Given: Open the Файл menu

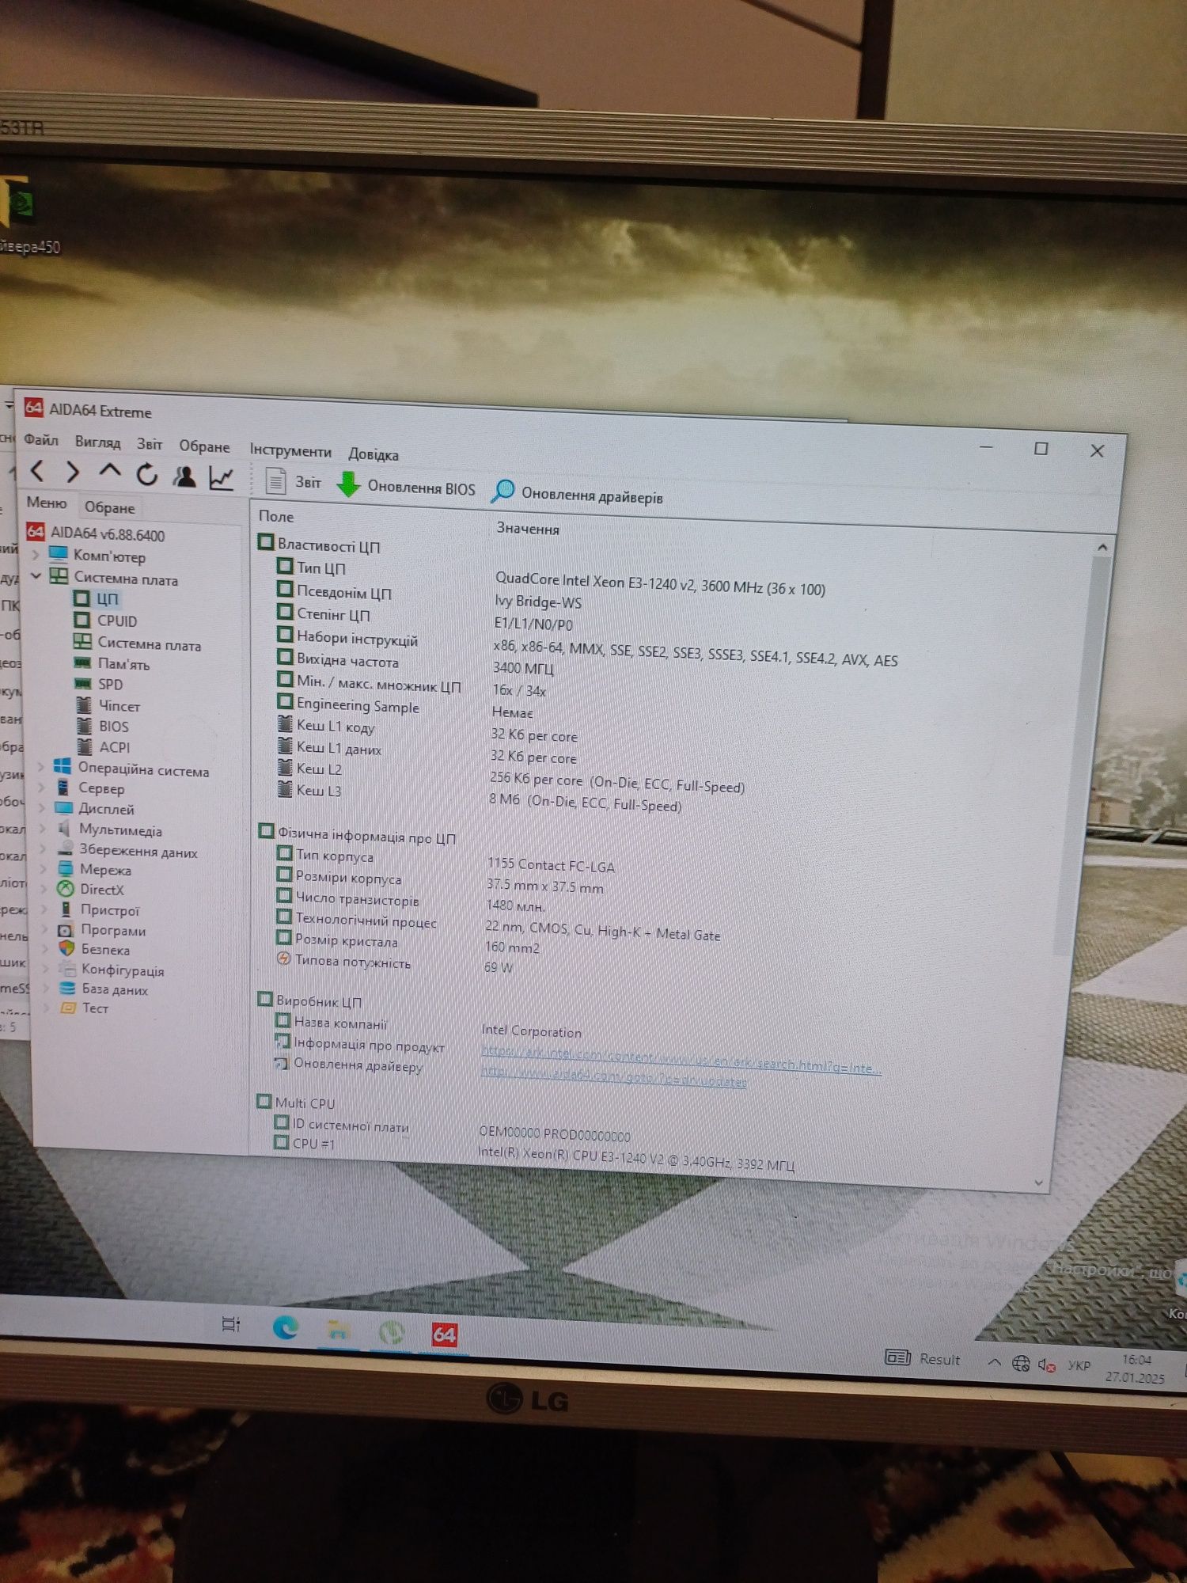Looking at the screenshot, I should point(41,439).
